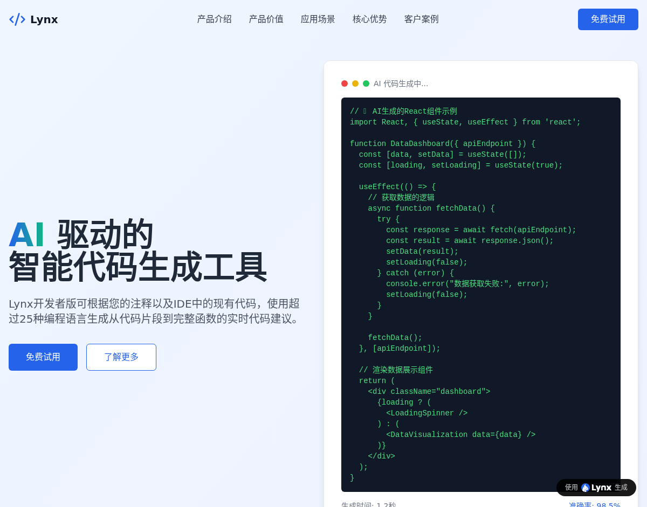Click the 准确率 98.5% stat text
The height and width of the screenshot is (507, 647).
click(594, 505)
